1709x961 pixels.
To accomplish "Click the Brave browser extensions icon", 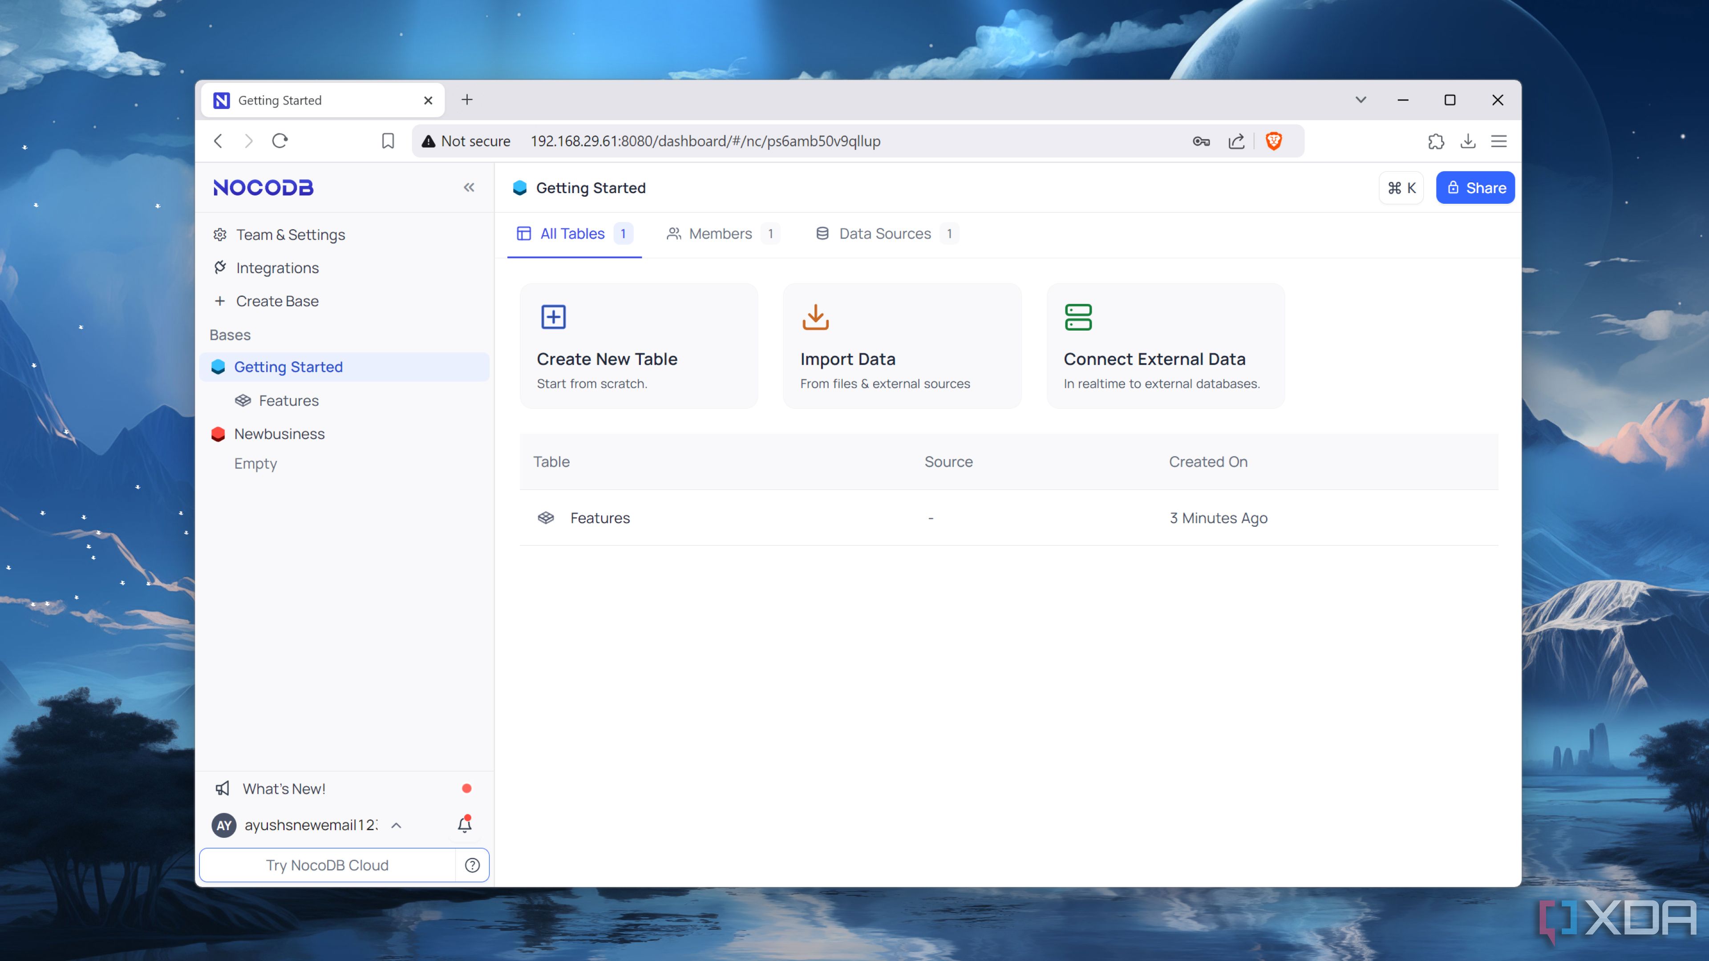I will coord(1437,141).
